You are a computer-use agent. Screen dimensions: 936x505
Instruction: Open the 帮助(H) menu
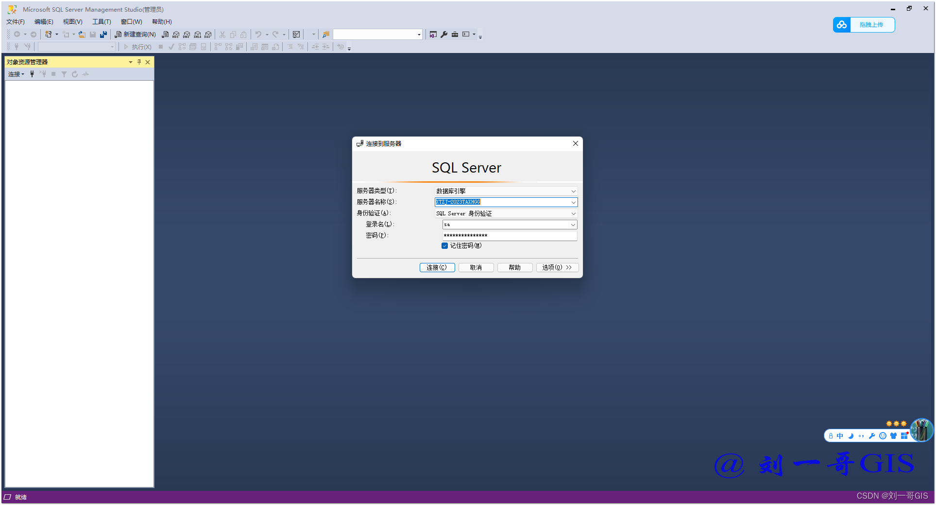pyautogui.click(x=162, y=22)
